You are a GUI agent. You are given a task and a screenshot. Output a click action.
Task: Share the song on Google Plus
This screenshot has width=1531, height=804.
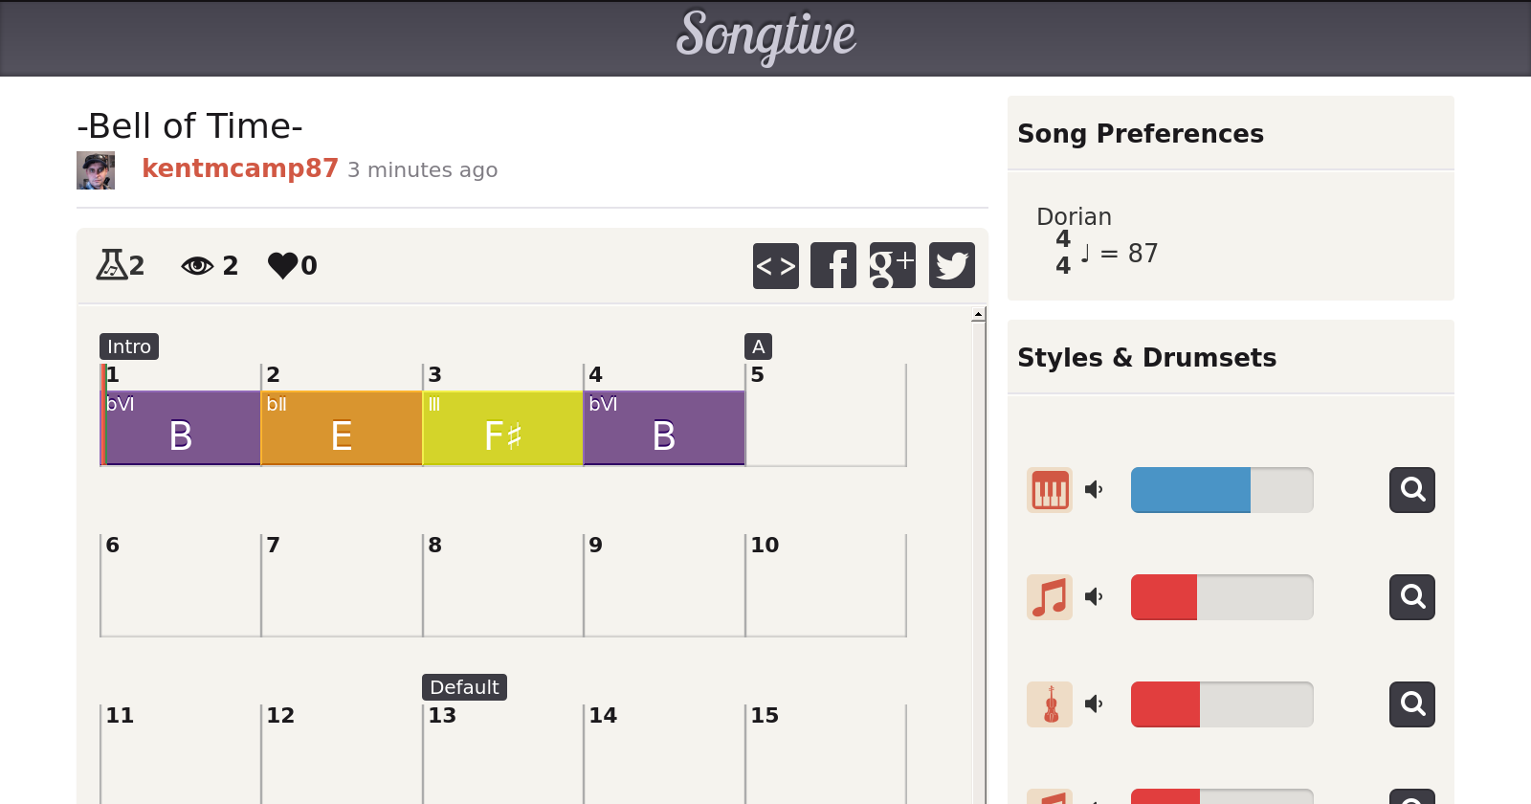pos(892,265)
